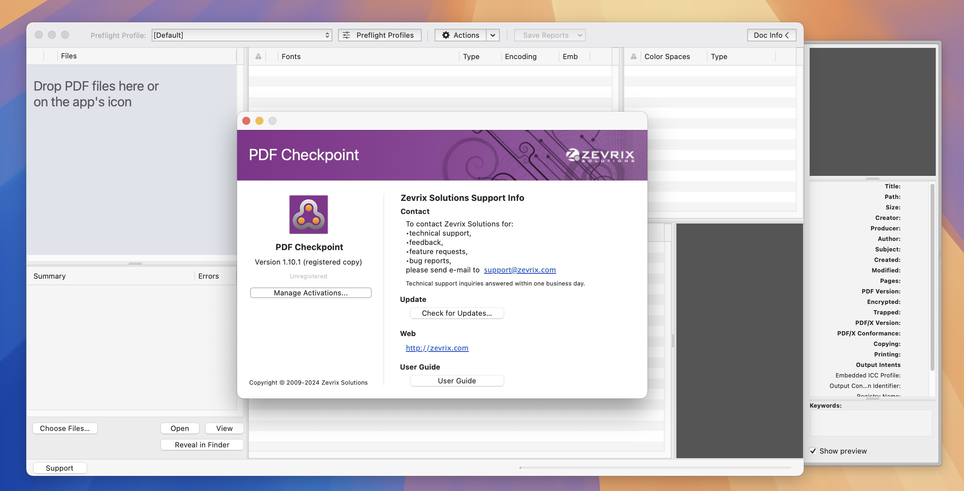Click User Guide button
The image size is (964, 491).
click(457, 380)
